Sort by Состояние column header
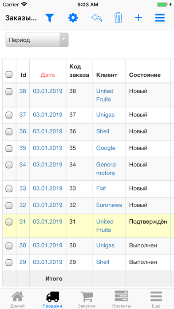 coord(145,75)
